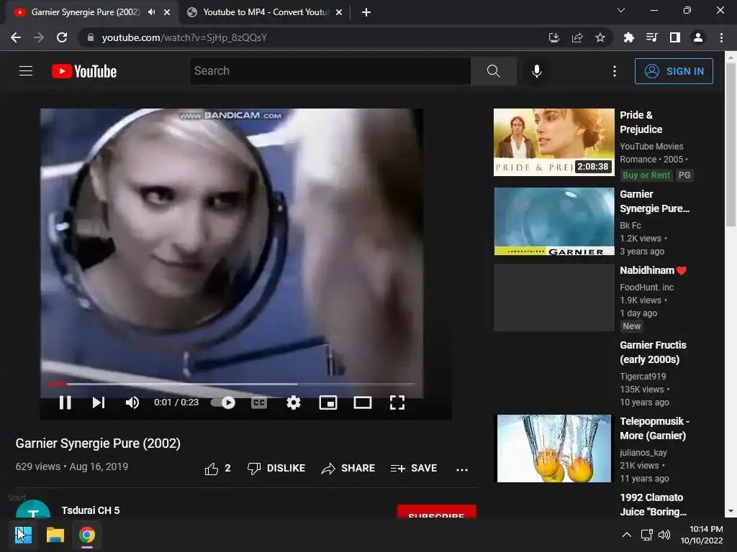Open the Tsdurai CH 5 channel name
This screenshot has width=737, height=552.
point(91,510)
